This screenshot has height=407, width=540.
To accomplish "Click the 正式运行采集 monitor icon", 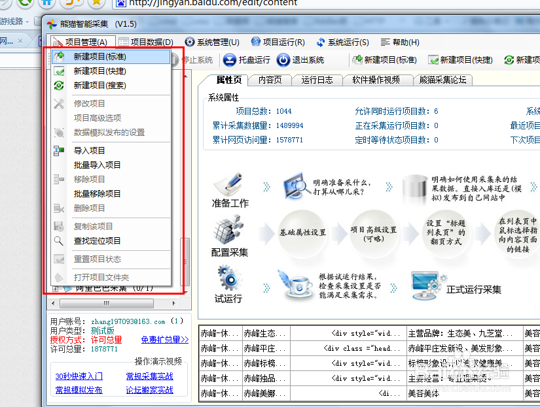I will [427, 286].
